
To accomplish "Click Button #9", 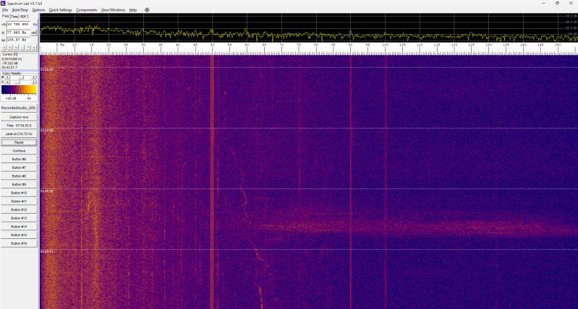I will click(19, 184).
